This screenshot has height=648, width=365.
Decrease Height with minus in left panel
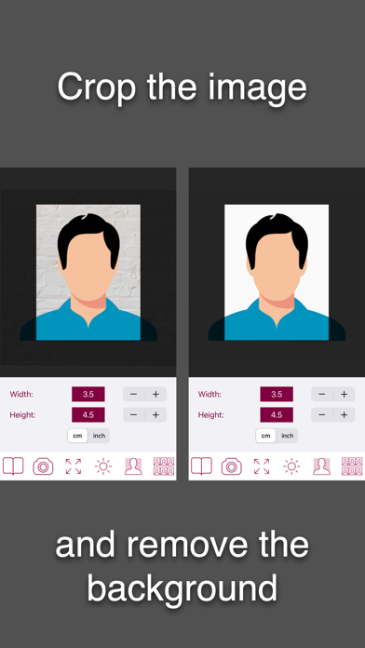(x=133, y=414)
